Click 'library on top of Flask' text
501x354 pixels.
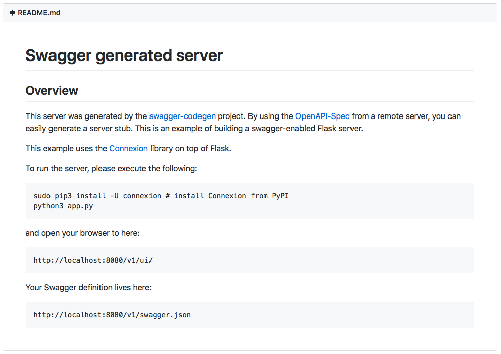(190, 149)
